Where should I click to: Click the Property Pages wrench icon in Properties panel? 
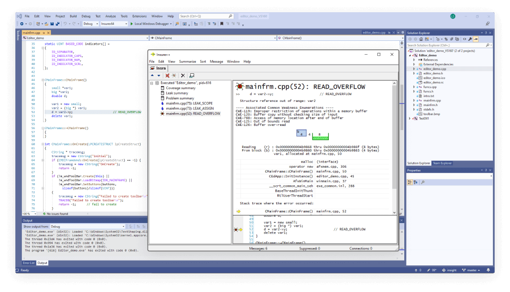click(x=423, y=183)
